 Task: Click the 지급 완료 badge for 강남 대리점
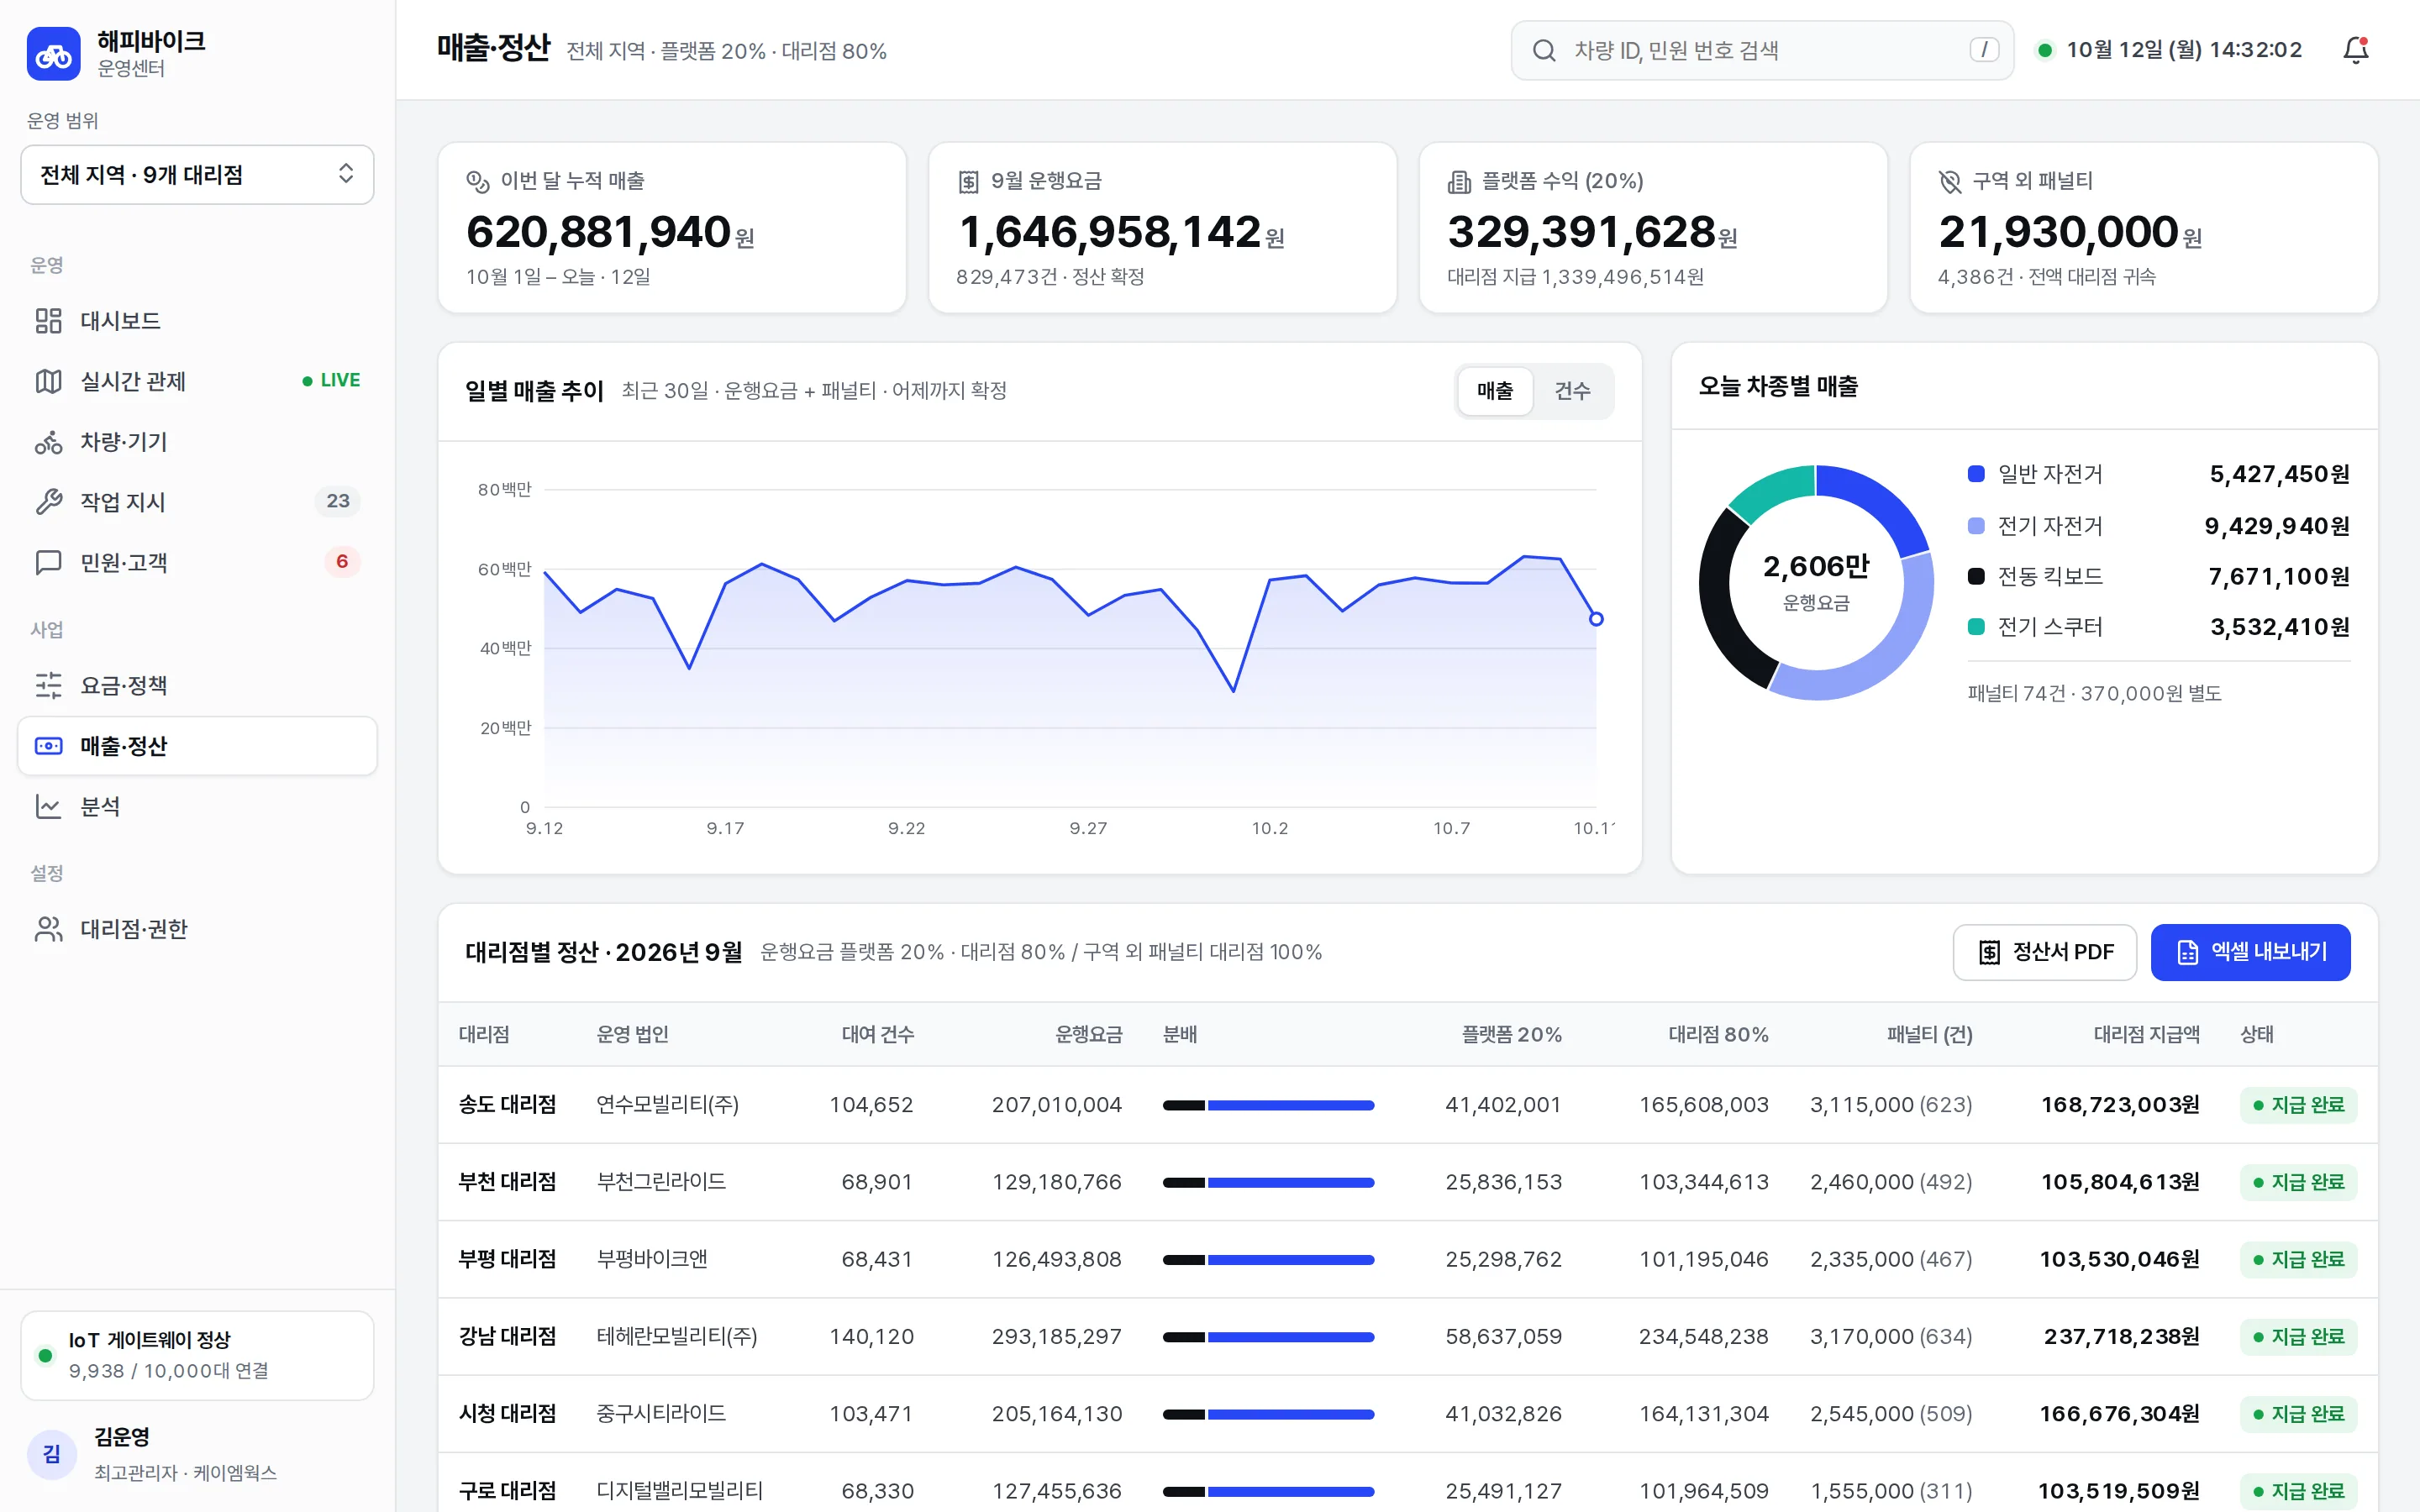point(2298,1337)
